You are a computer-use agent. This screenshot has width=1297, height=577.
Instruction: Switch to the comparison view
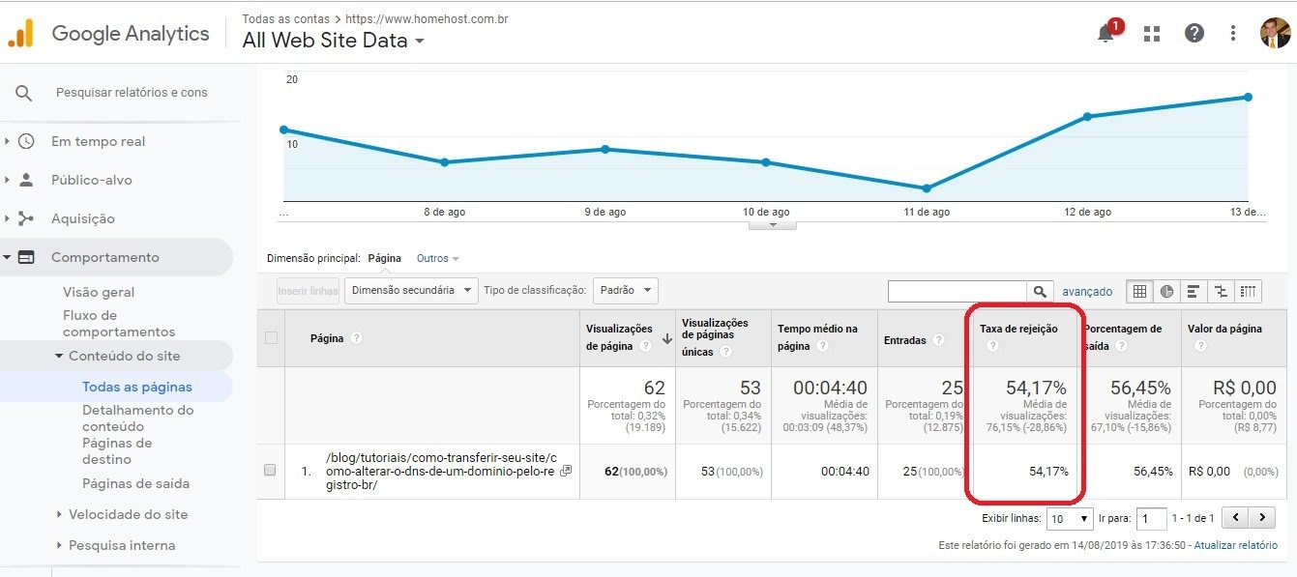point(1221,291)
